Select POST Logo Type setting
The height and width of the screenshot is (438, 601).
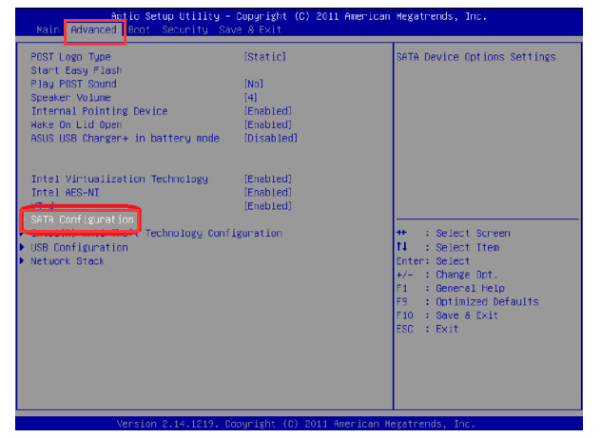tap(71, 57)
